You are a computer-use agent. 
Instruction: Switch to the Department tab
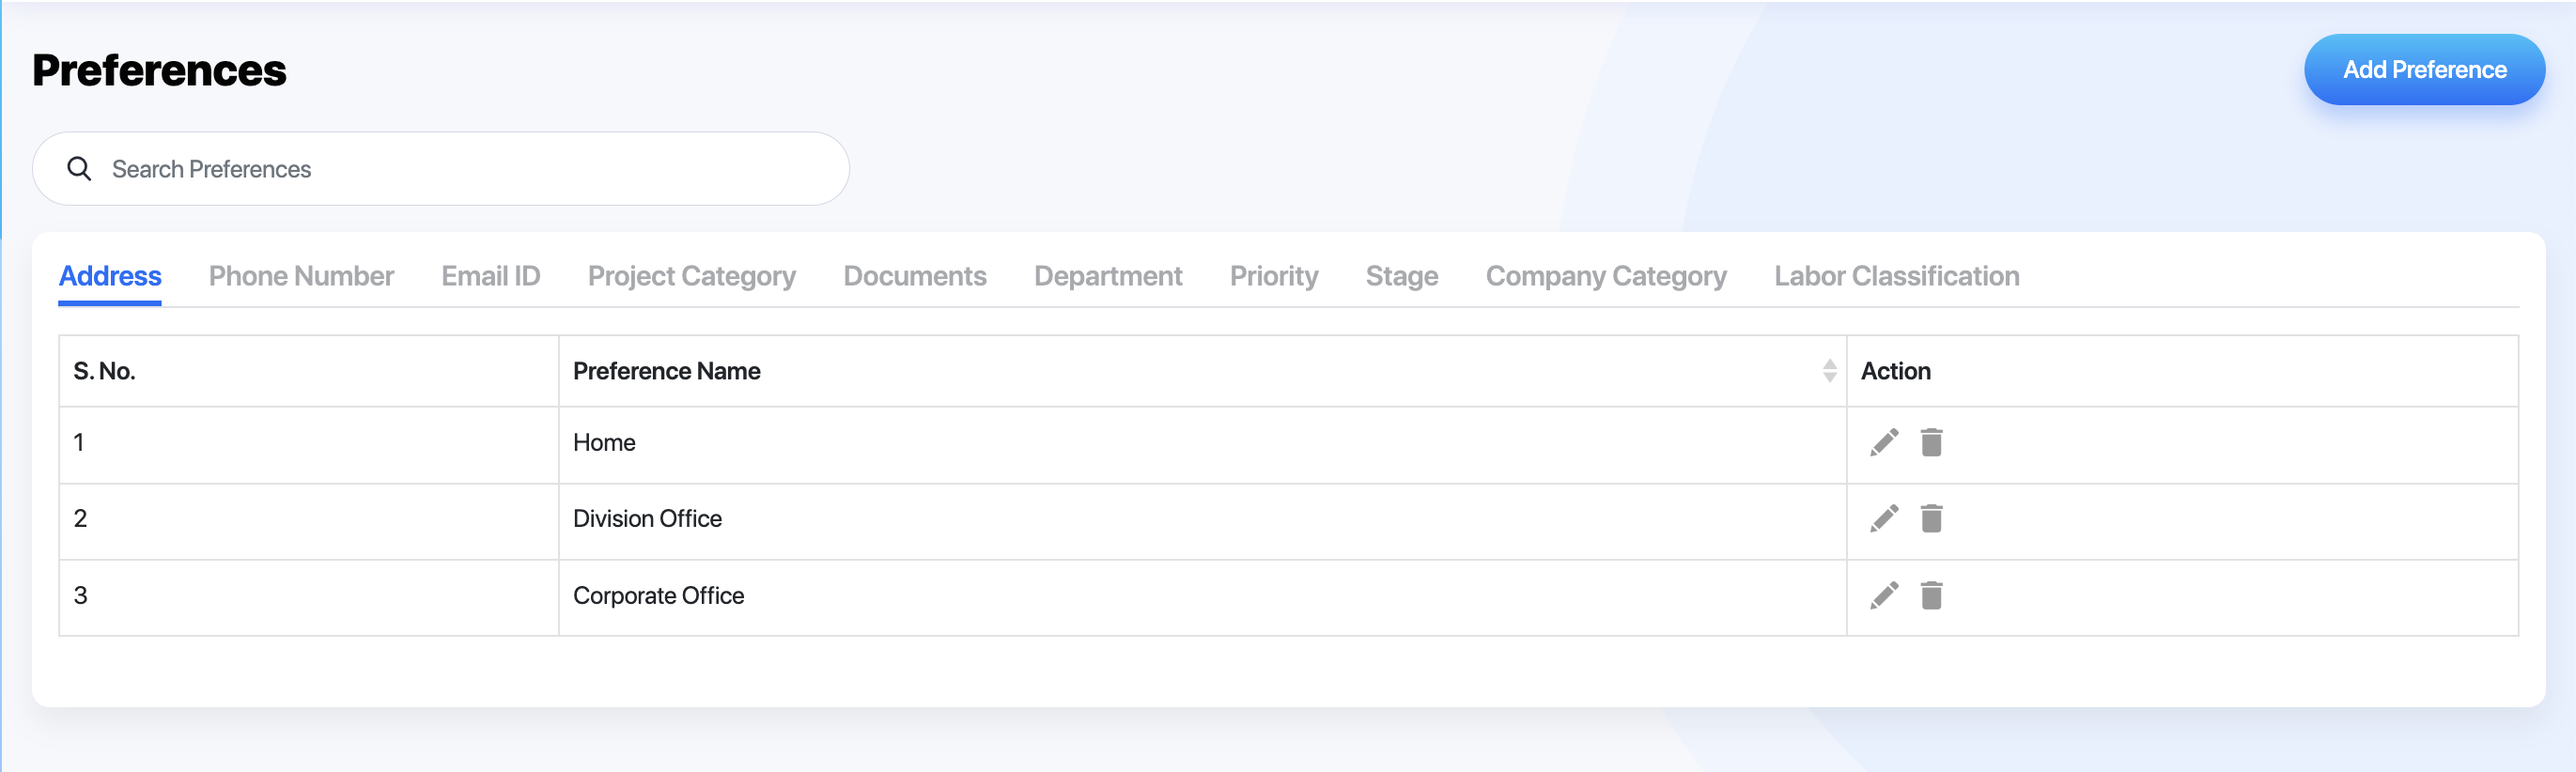tap(1108, 276)
